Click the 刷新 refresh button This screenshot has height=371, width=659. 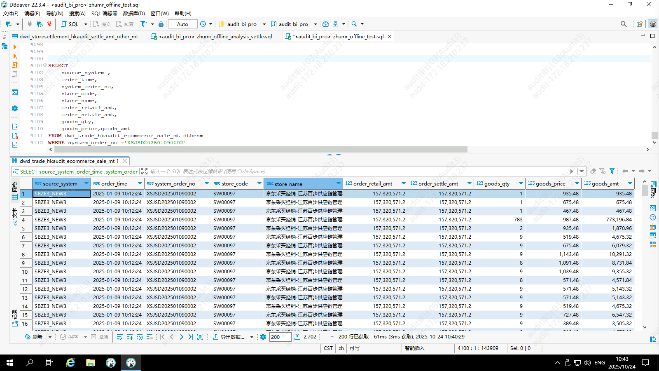34,337
